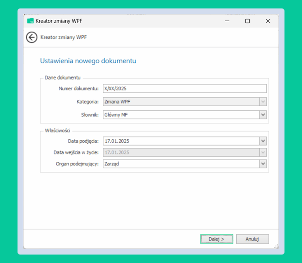Click the Anuluj button
The width and height of the screenshot is (302, 263).
[x=252, y=239]
